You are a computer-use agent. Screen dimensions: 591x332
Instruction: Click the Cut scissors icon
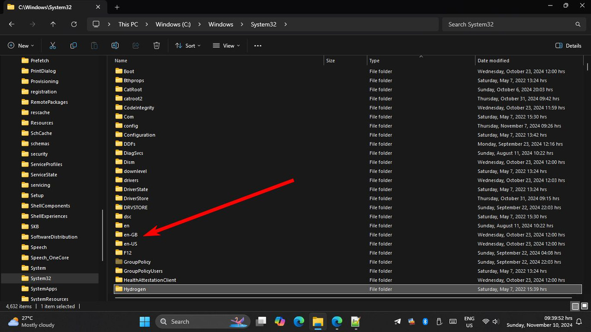[x=53, y=46]
